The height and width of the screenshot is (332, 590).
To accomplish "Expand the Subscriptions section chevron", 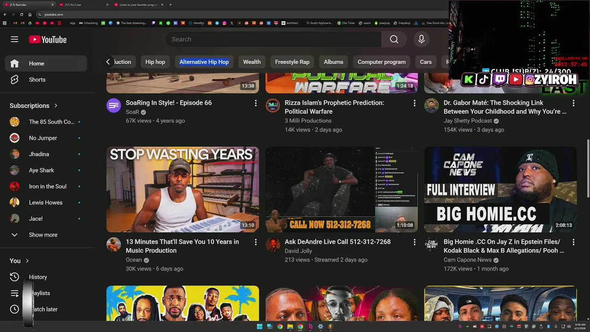I will coord(56,106).
